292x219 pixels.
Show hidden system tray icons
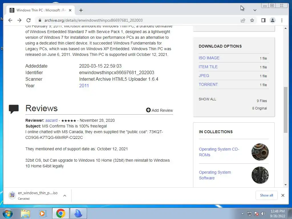click(242, 214)
